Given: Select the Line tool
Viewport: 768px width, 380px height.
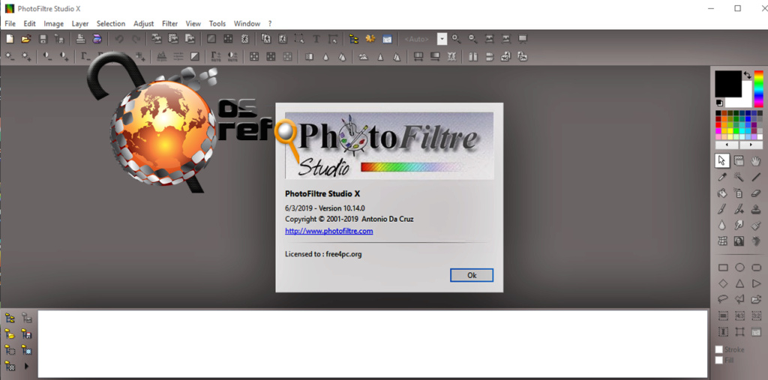Looking at the screenshot, I should tap(756, 178).
